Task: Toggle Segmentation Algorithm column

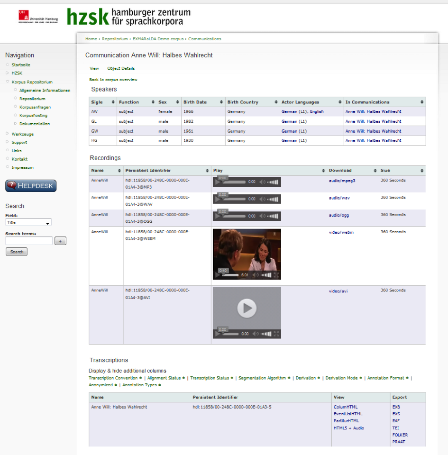Action: tap(265, 378)
